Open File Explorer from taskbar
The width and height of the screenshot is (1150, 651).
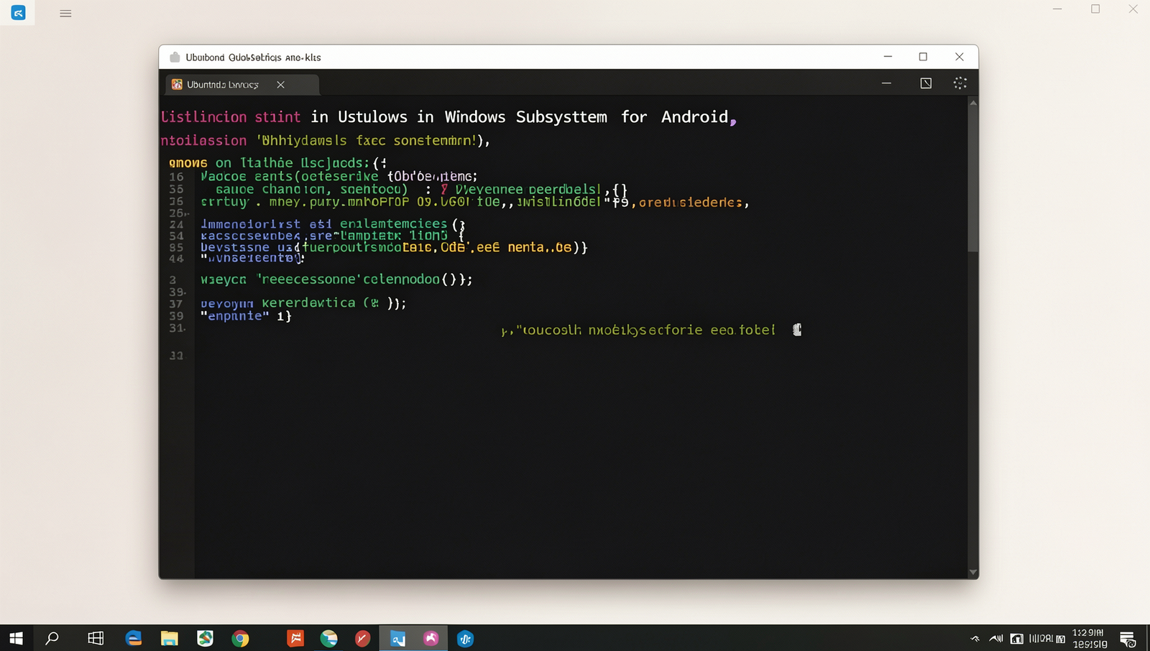(169, 638)
